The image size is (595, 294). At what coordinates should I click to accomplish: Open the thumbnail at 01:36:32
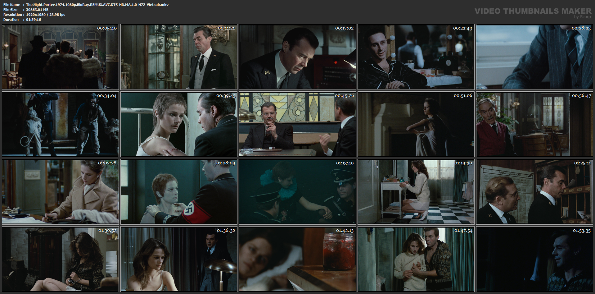tap(179, 260)
